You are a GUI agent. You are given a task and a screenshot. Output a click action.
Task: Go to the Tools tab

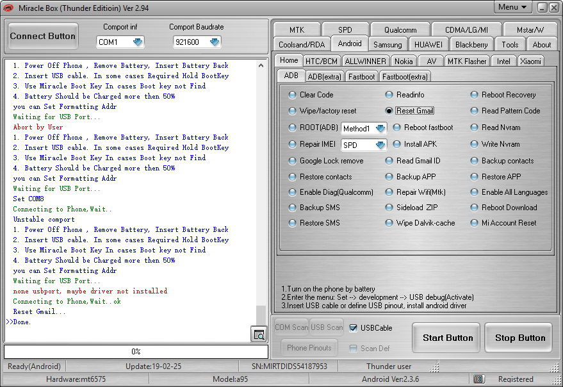510,45
